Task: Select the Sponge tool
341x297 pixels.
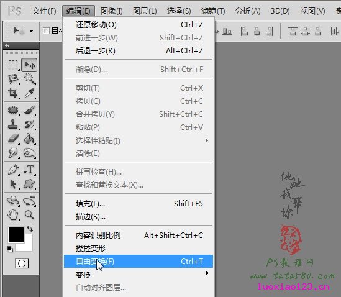Action: [30, 153]
